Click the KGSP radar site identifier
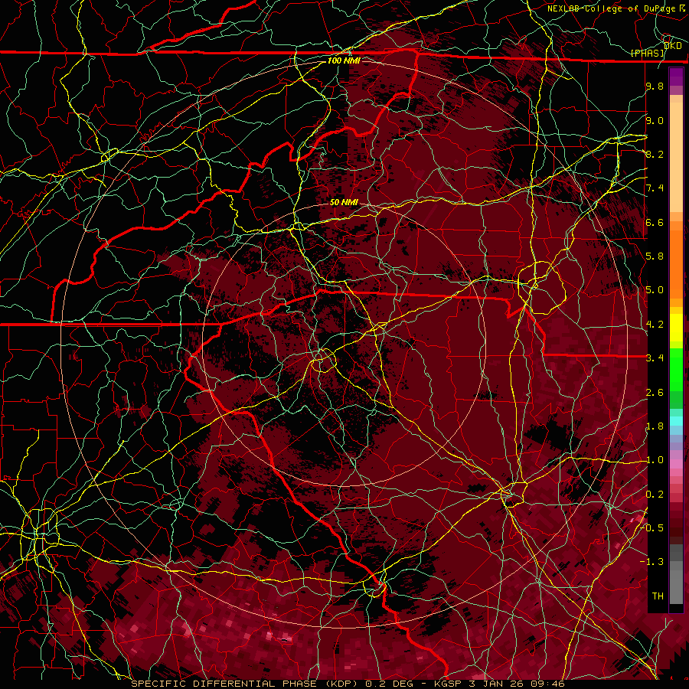This screenshot has width=689, height=689. [448, 684]
